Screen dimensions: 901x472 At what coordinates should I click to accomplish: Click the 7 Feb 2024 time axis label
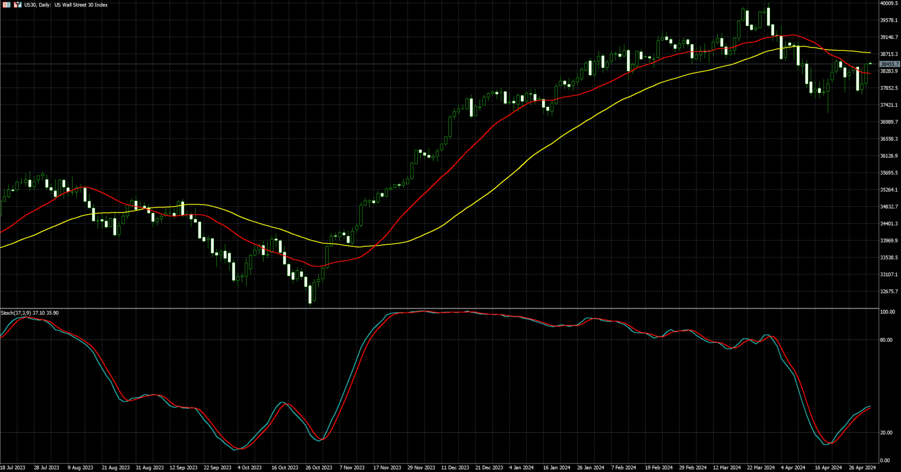point(623,468)
